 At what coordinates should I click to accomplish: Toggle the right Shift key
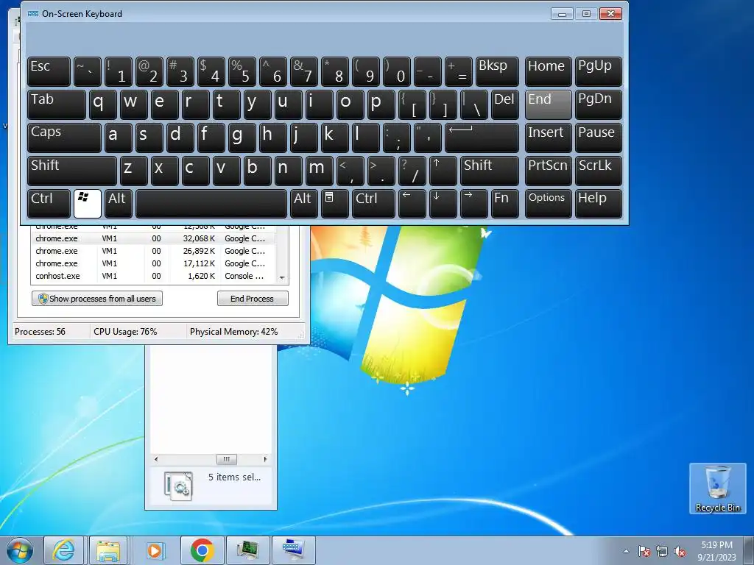pos(490,171)
